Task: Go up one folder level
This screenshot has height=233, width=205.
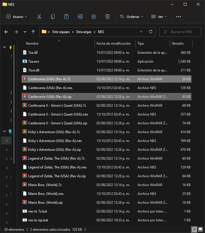Action: coord(33,32)
